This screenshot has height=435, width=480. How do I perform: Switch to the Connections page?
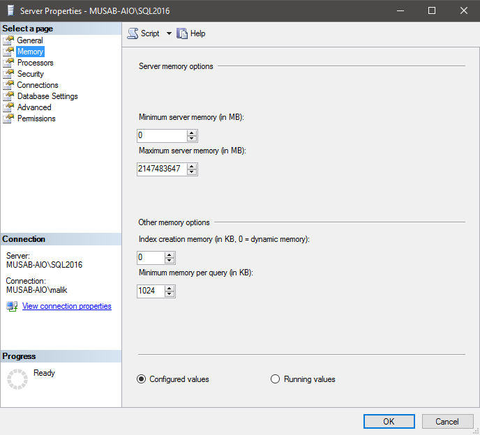pos(38,85)
